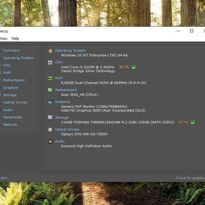Open the View menu
Screen dimensions: 205x205
click(4, 39)
